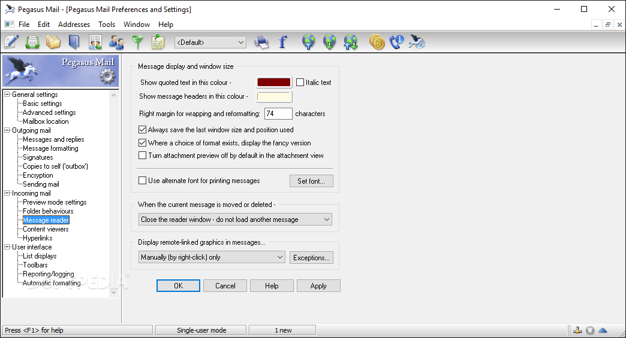The image size is (626, 338).
Task: Open the pinned notepad notice icon
Action: click(158, 42)
